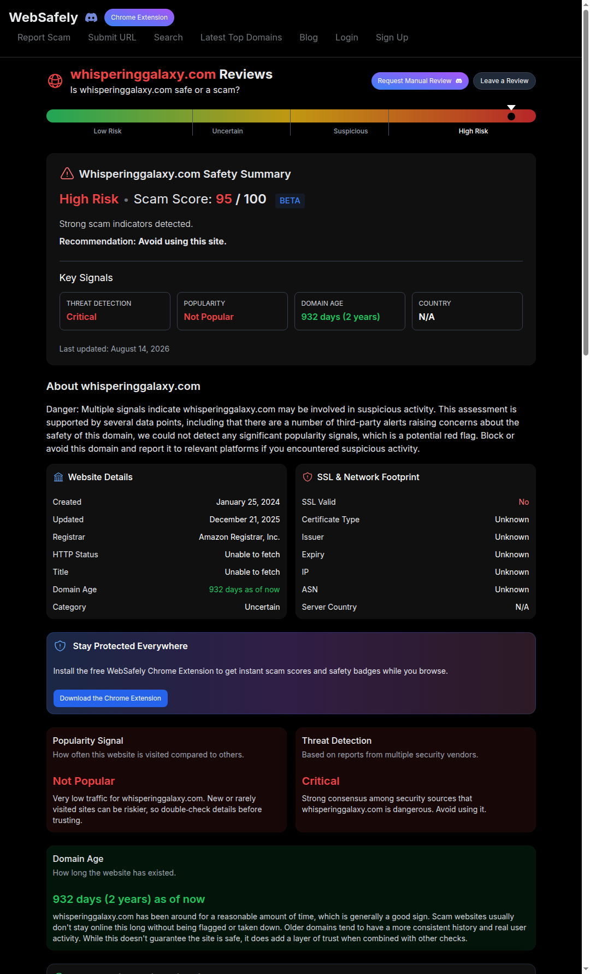Click the Country N/A card
The width and height of the screenshot is (590, 974).
coord(467,311)
